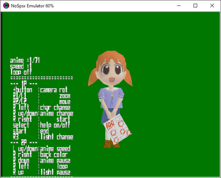Click the '+button' label text
This screenshot has width=221, height=178.
point(23,90)
